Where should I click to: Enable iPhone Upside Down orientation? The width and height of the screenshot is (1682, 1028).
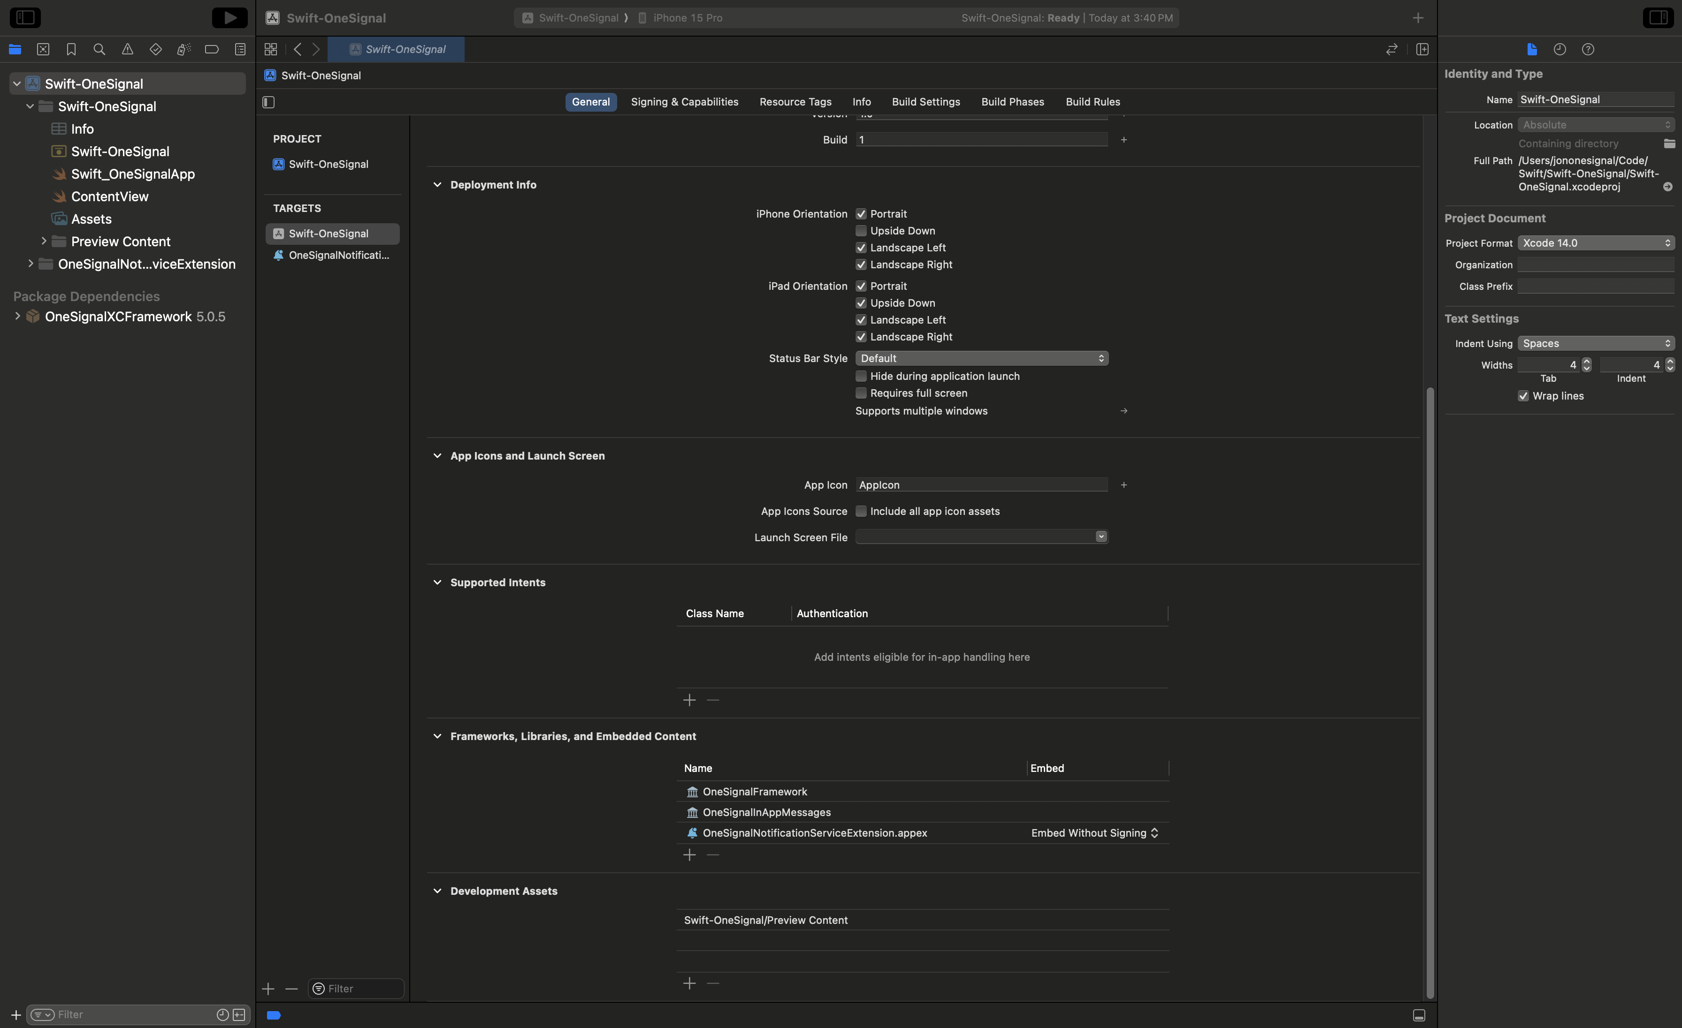pyautogui.click(x=861, y=231)
